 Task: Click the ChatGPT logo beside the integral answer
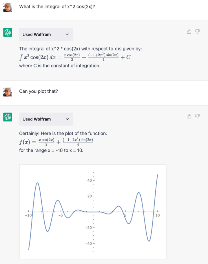(x=7, y=32)
